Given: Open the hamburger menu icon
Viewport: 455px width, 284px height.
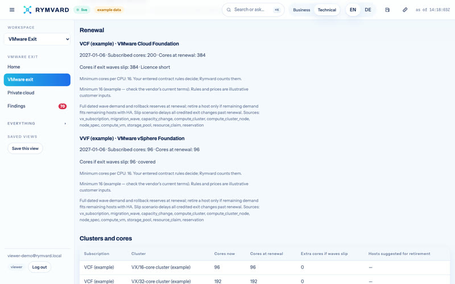Looking at the screenshot, I should (12, 10).
